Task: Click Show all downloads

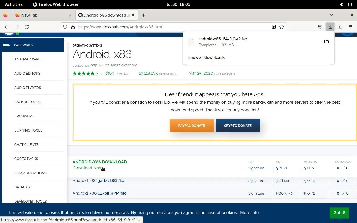Action: pyautogui.click(x=206, y=57)
